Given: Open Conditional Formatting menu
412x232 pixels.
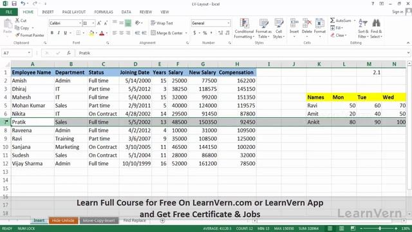Looking at the screenshot, I should 244,28.
